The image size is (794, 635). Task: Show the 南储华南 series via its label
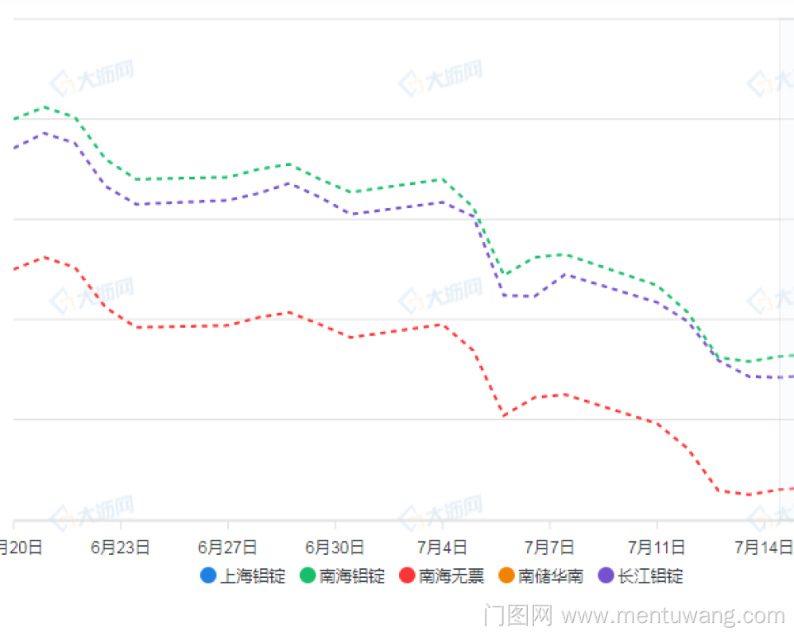coord(550,576)
